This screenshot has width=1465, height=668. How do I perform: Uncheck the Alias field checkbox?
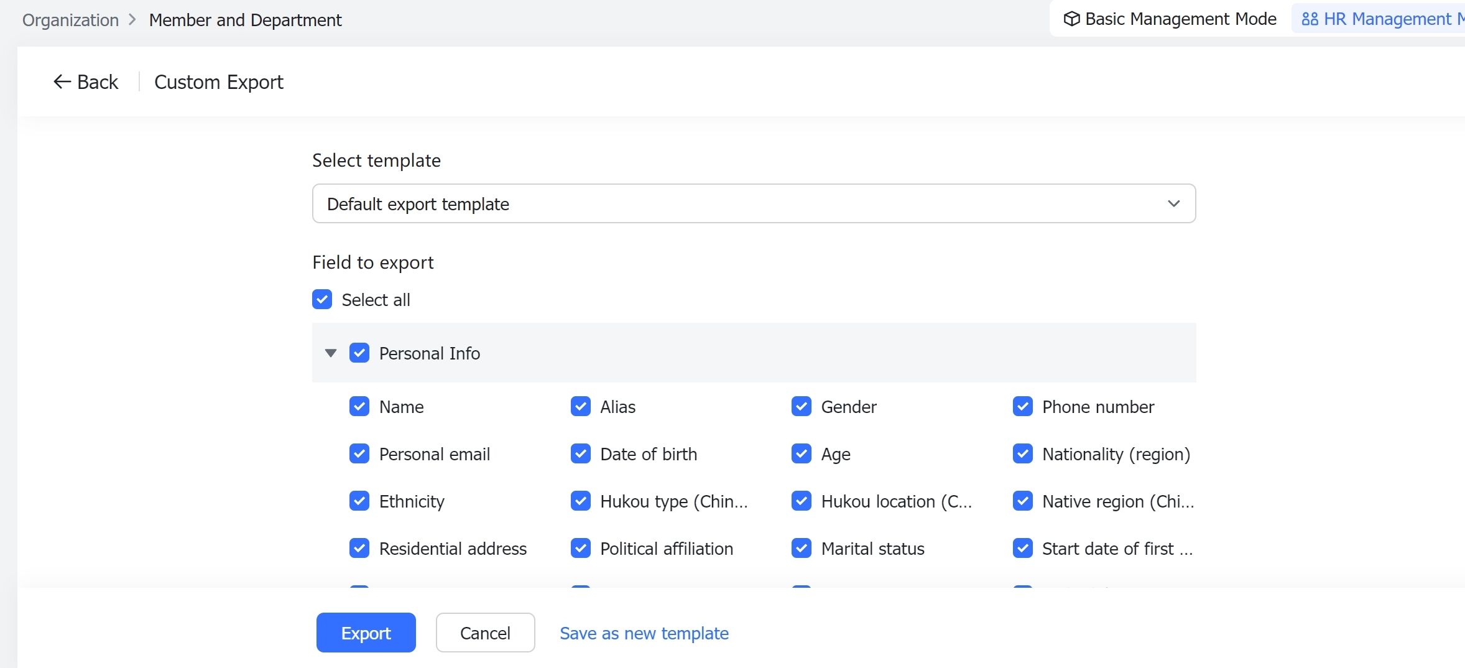(581, 406)
